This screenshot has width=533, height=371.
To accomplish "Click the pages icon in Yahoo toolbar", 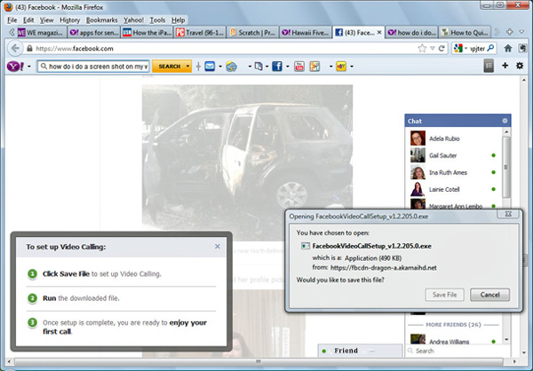I will [x=259, y=67].
